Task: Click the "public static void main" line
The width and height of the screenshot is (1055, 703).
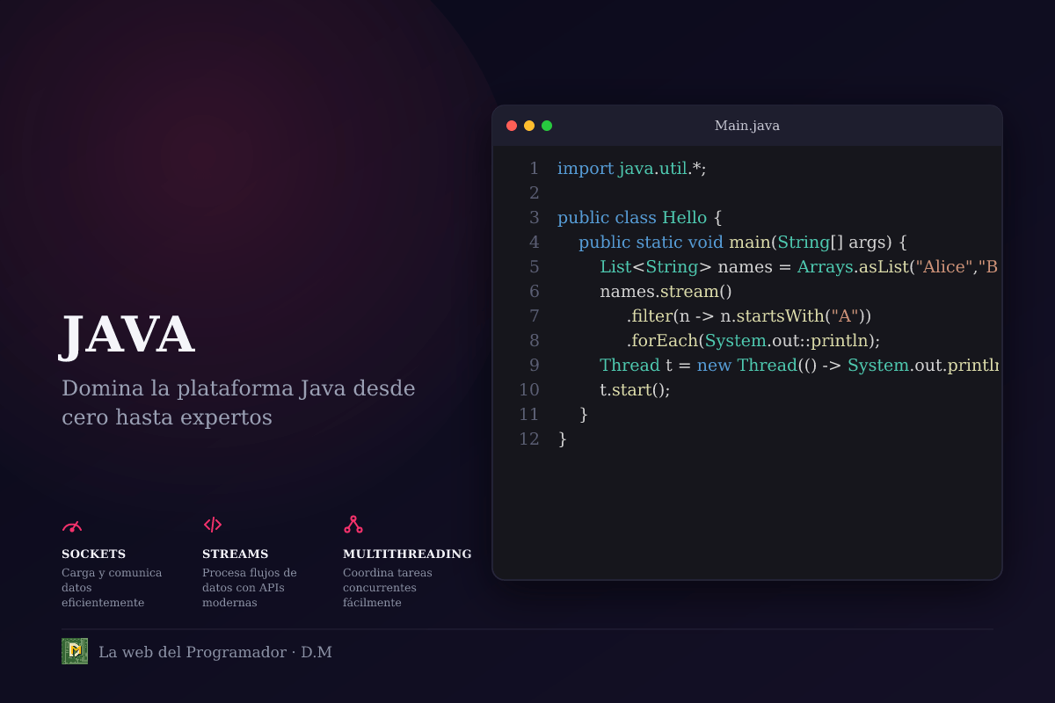Action: pos(743,243)
